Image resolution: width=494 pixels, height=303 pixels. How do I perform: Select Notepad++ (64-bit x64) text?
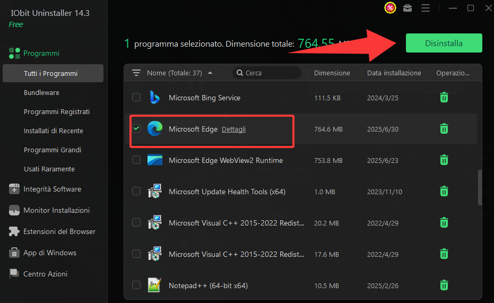(208, 285)
